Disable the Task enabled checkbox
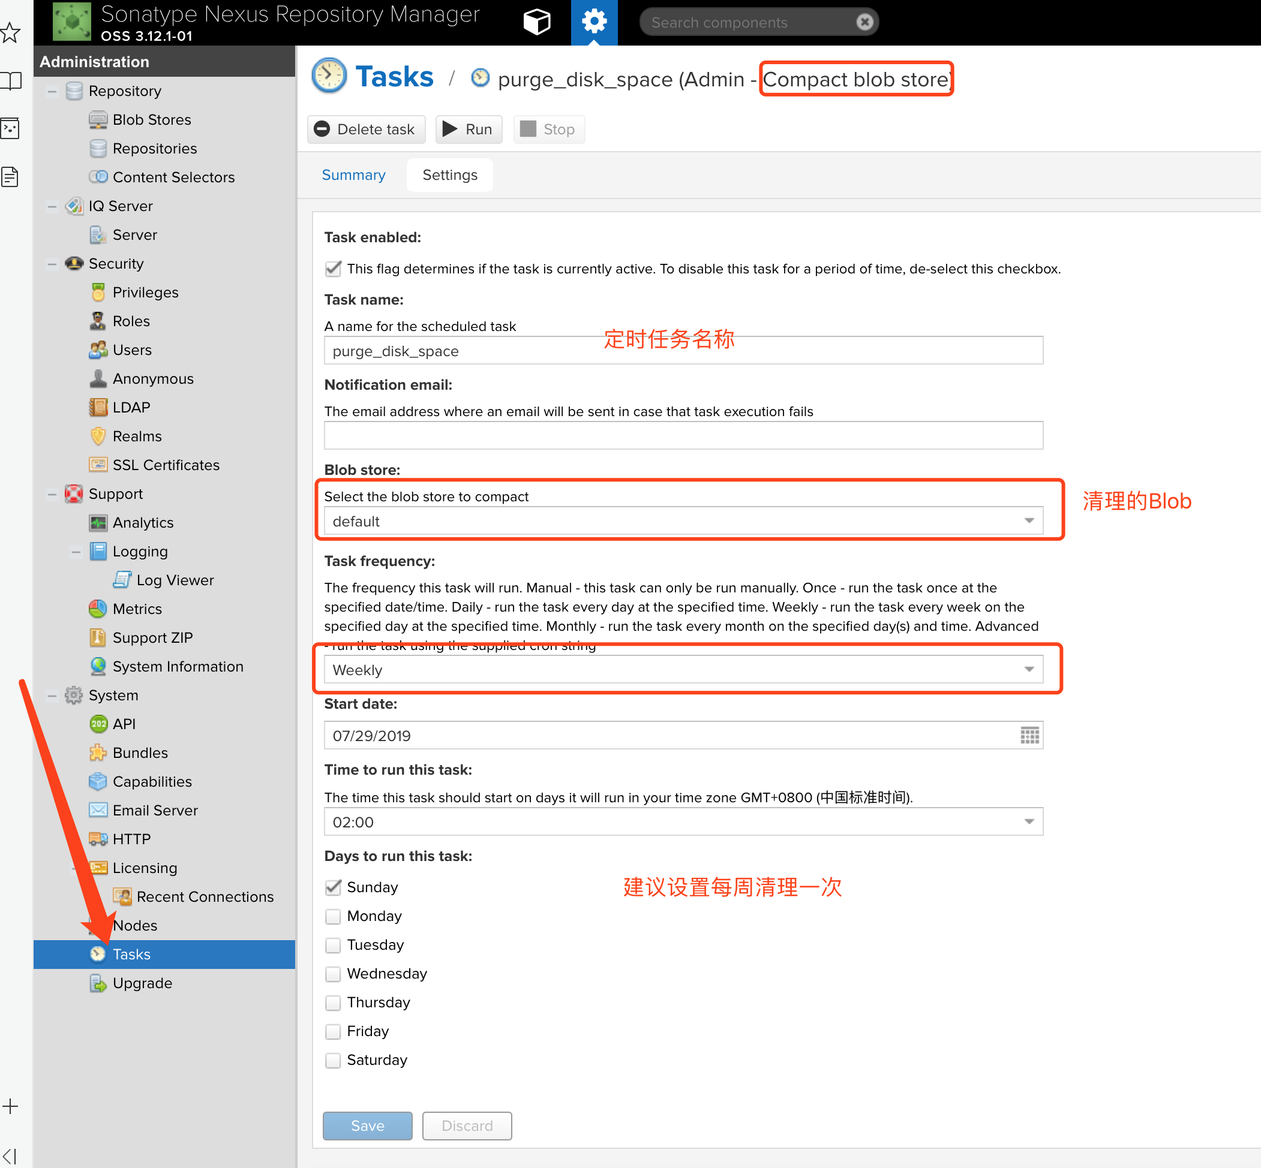The width and height of the screenshot is (1261, 1168). click(334, 269)
